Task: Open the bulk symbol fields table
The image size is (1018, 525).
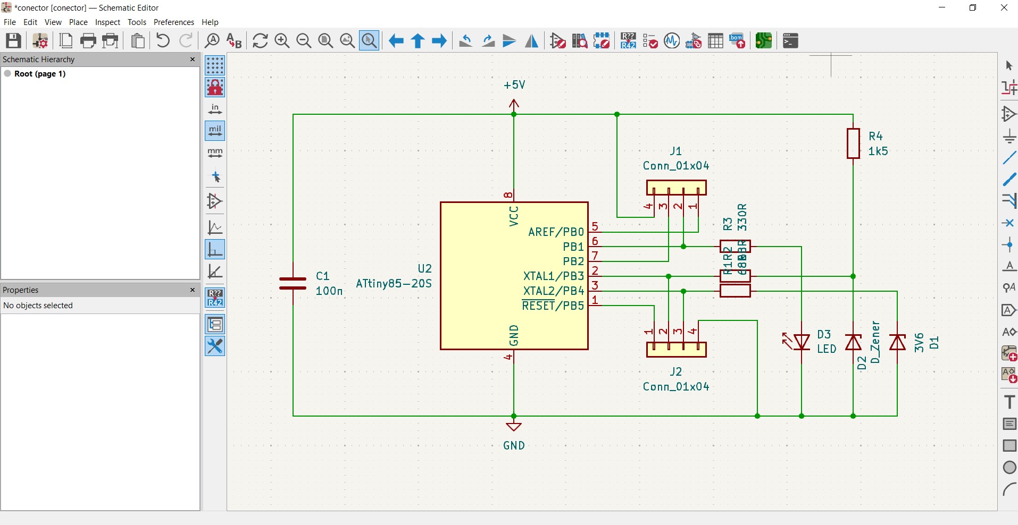Action: (715, 40)
